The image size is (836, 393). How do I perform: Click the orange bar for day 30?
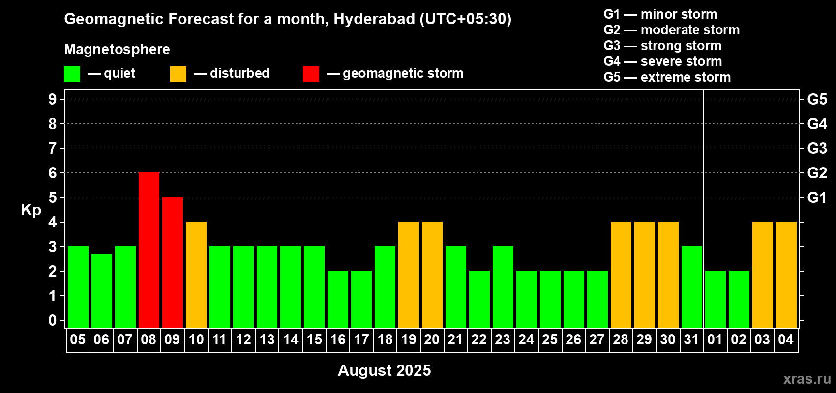click(x=668, y=275)
